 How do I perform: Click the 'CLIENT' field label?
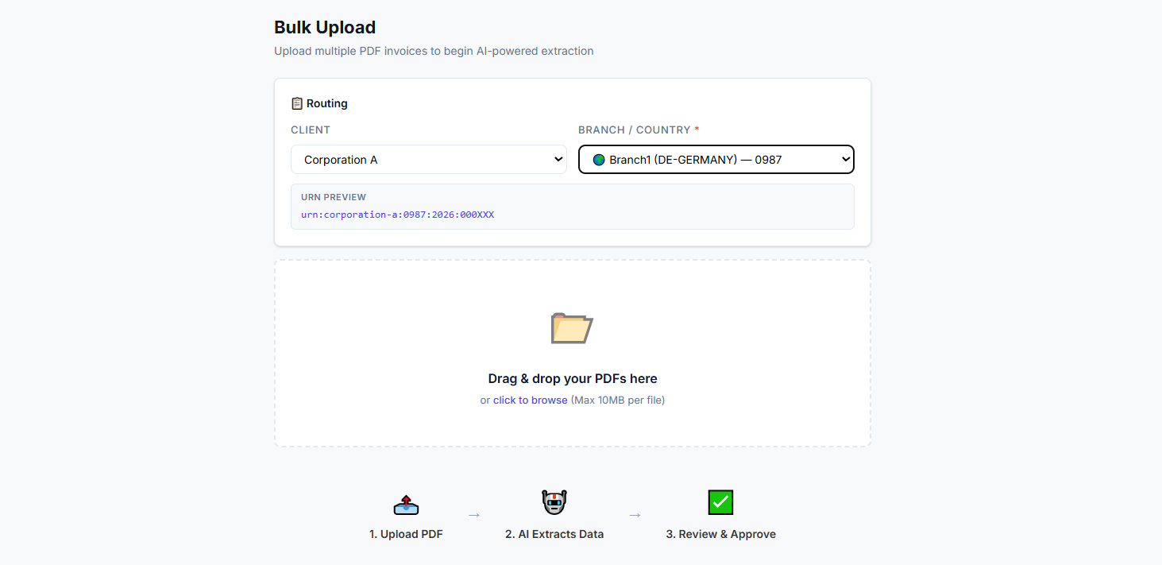click(311, 130)
